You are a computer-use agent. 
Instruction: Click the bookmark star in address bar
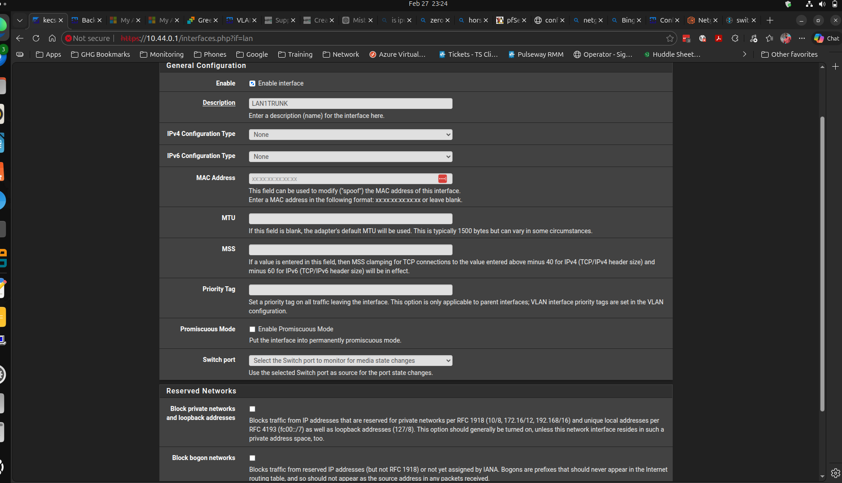[670, 38]
